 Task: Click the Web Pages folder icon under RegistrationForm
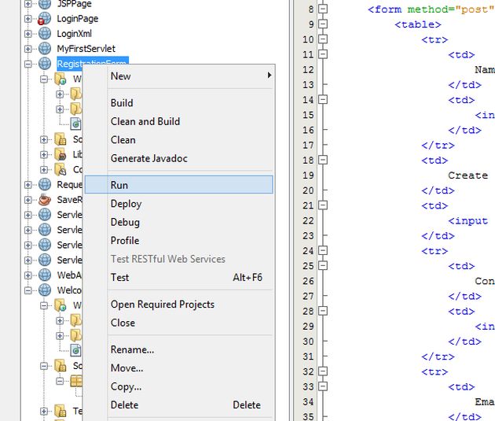(60, 79)
